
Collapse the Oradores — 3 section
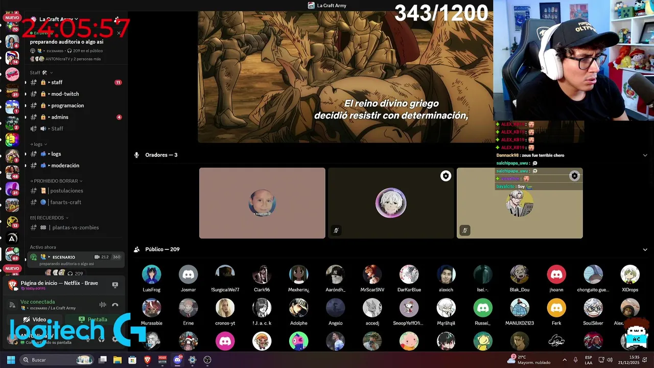click(x=645, y=155)
